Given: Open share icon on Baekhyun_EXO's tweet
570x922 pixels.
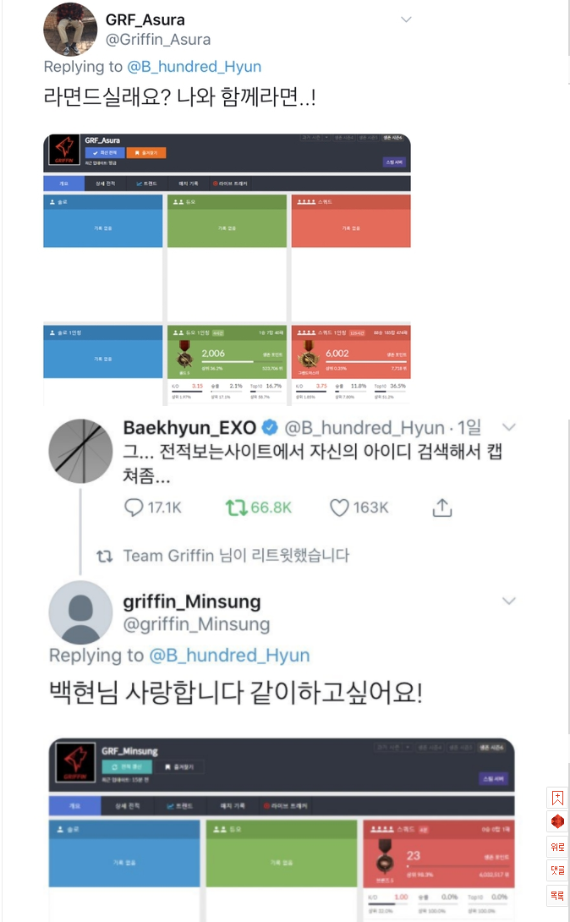Looking at the screenshot, I should (x=442, y=507).
